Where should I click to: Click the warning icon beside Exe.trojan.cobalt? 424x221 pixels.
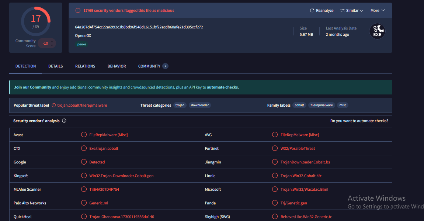[x=84, y=149]
